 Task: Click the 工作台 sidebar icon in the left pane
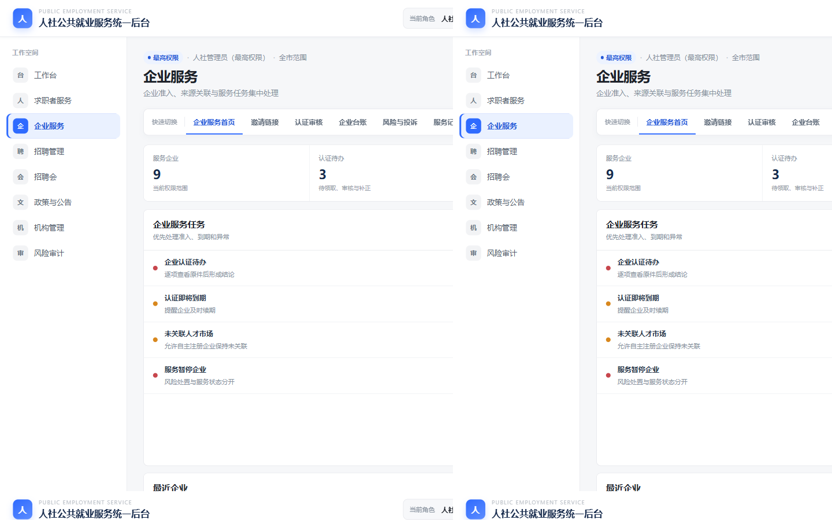pos(20,75)
